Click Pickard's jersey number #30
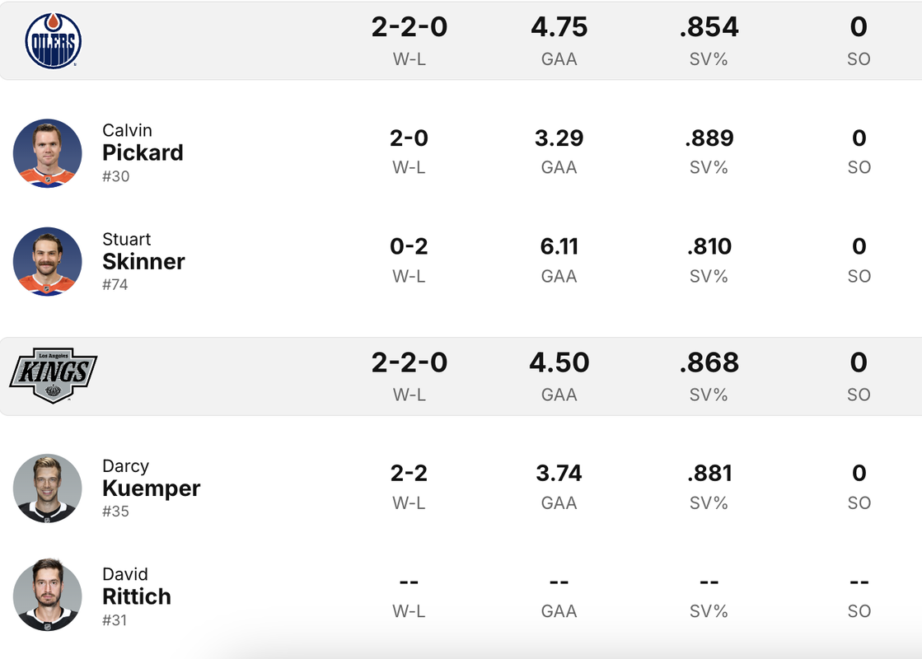The height and width of the screenshot is (659, 922). (x=115, y=176)
